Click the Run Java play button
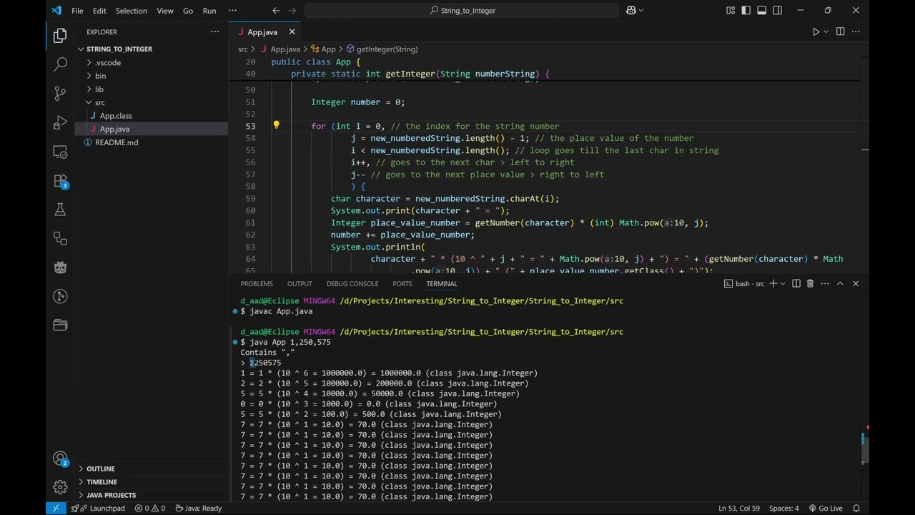This screenshot has width=915, height=515. point(816,31)
